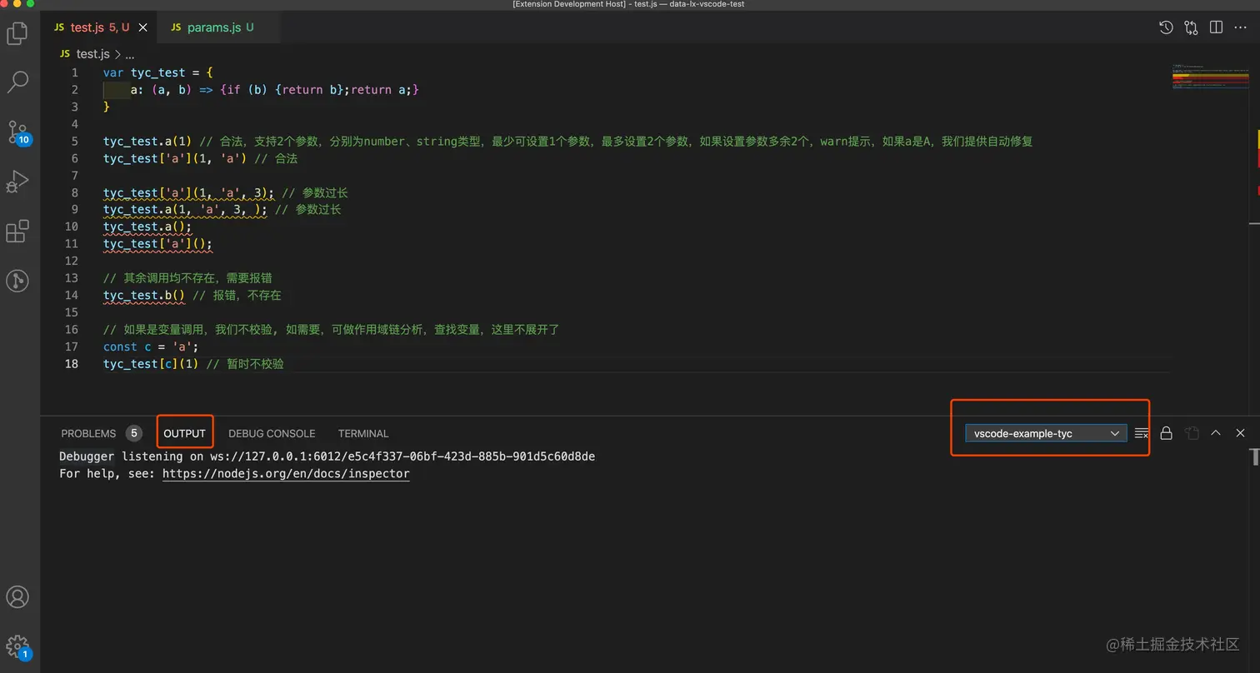
Task: Toggle output scroll lock
Action: pyautogui.click(x=1167, y=433)
